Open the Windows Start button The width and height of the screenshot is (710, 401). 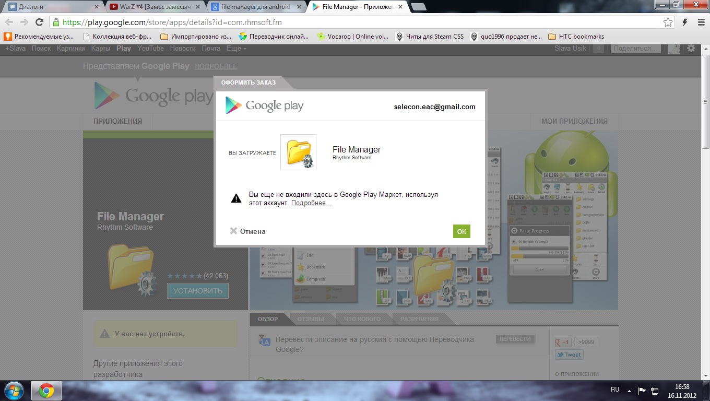point(14,391)
